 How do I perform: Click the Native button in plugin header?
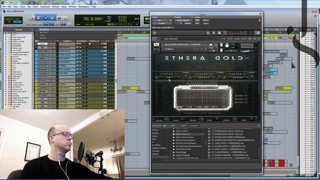(205, 23)
